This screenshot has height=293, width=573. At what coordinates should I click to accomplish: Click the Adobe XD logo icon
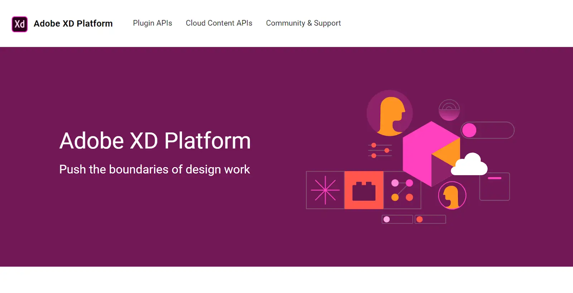pyautogui.click(x=20, y=24)
